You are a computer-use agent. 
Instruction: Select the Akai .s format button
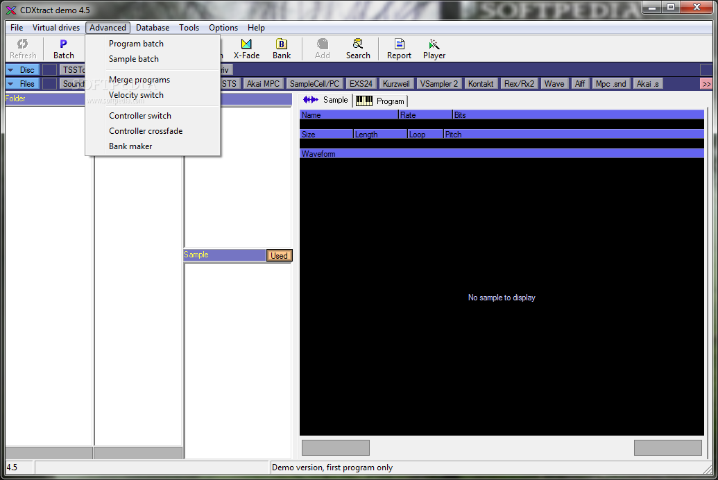point(647,84)
